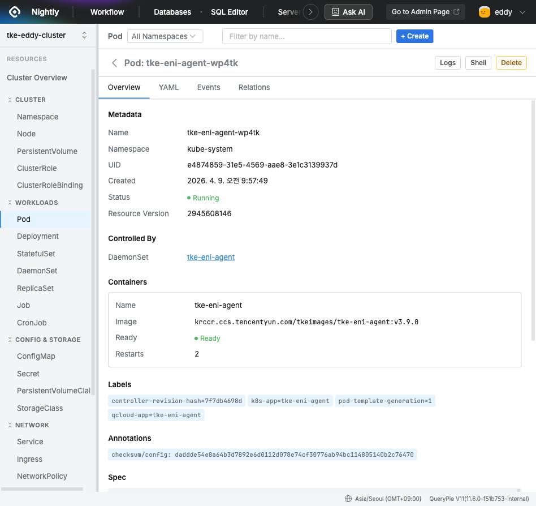The height and width of the screenshot is (506, 536).
Task: Click the eddy user avatar icon
Action: coord(484,12)
